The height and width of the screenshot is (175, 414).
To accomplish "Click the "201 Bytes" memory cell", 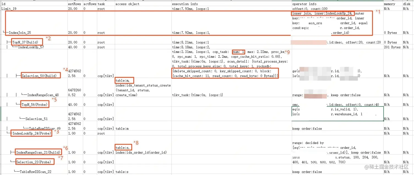I will tap(393, 47).
